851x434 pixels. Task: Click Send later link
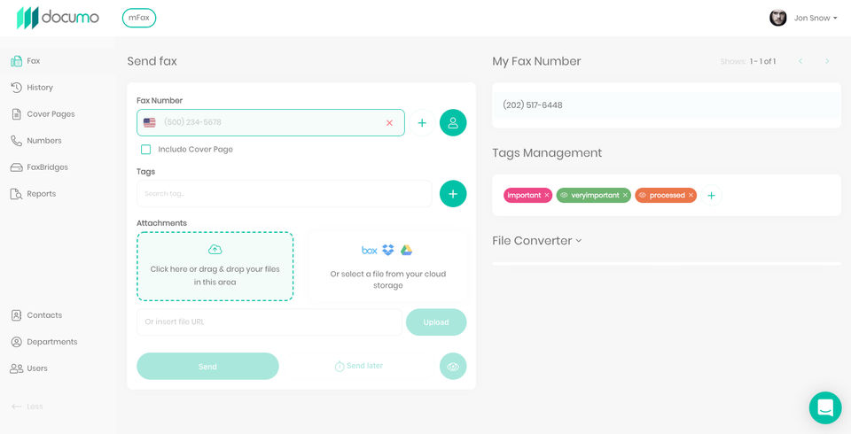pyautogui.click(x=359, y=366)
